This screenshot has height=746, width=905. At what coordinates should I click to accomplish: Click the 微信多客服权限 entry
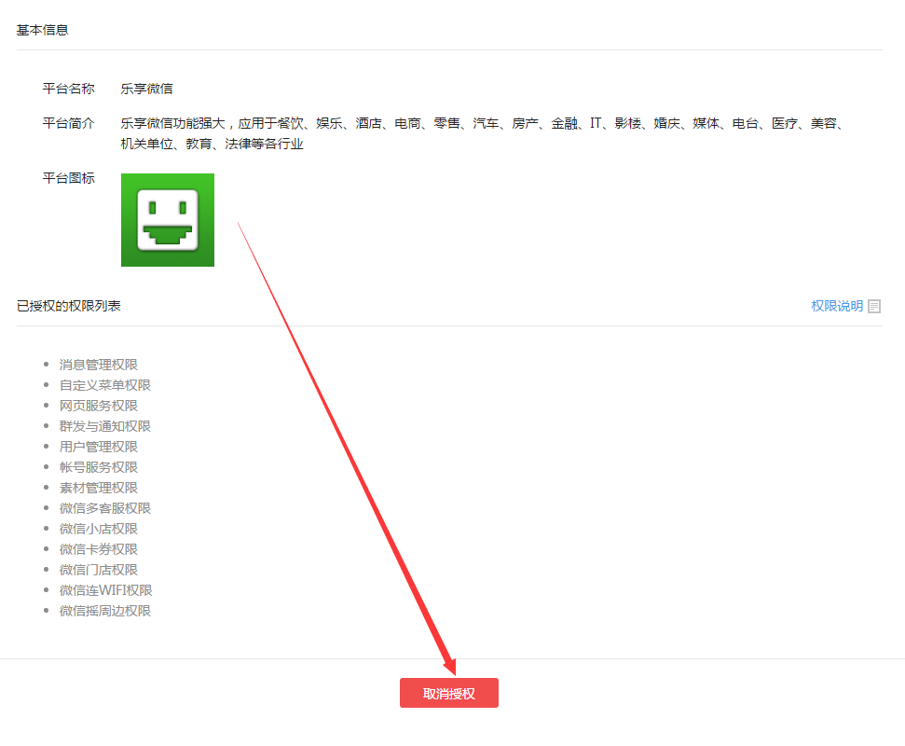click(x=104, y=508)
